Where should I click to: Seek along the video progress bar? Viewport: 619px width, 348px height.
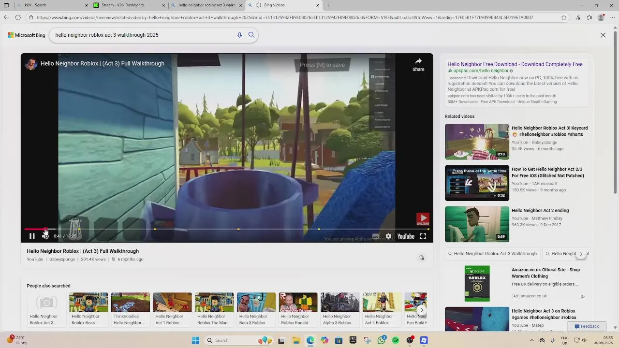[x=227, y=229]
